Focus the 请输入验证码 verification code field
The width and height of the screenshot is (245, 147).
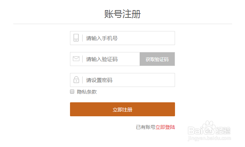(x=105, y=59)
